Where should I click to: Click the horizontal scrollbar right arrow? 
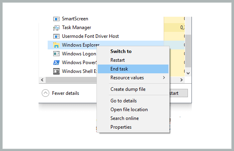[x=182, y=80]
